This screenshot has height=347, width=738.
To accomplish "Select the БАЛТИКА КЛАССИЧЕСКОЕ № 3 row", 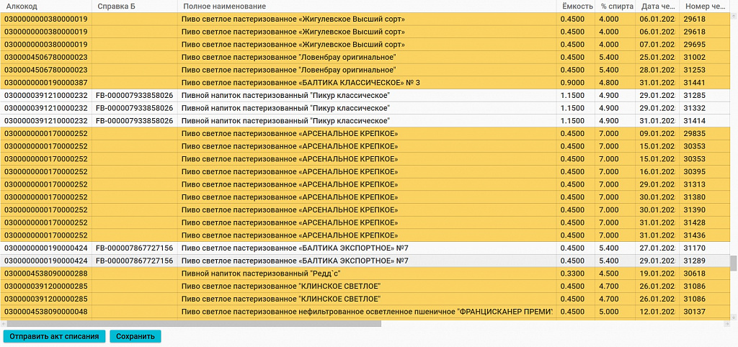I will [365, 83].
